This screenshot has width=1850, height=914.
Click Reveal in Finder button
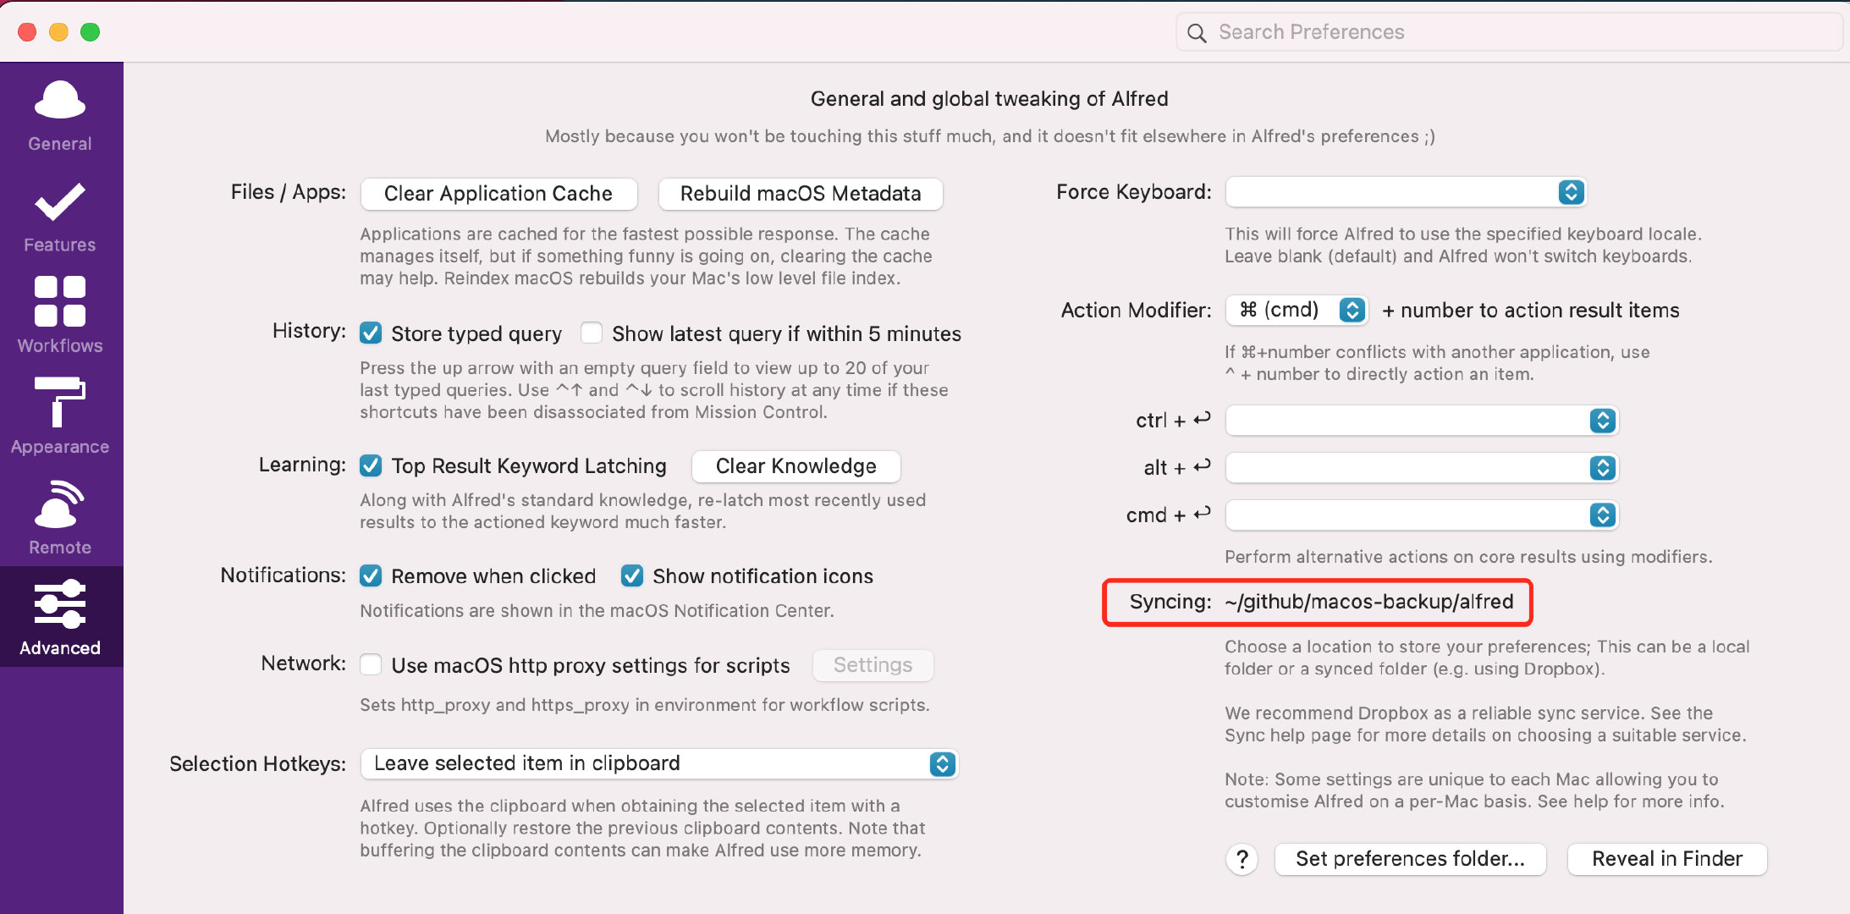pos(1667,859)
